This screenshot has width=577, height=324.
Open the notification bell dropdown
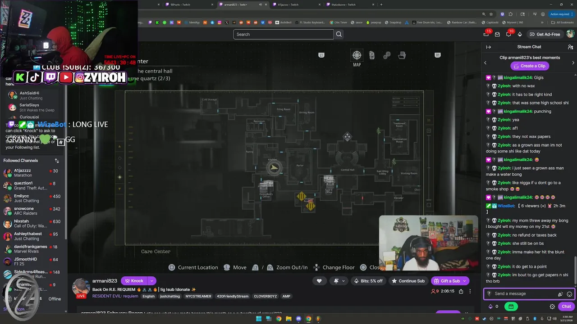coord(339,281)
